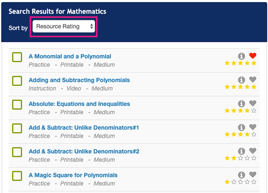268x193 pixels.
Task: Check the A Magic Square for Polynomials box
Action: click(x=17, y=176)
